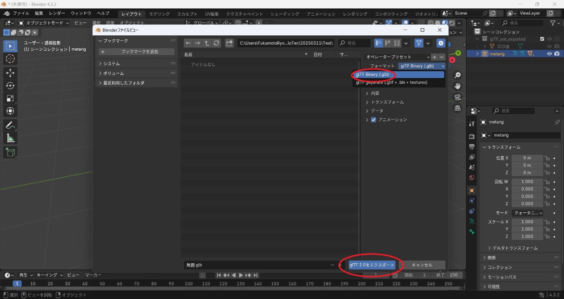Open the フォーマット dropdown
The image size is (564, 299).
coord(422,66)
